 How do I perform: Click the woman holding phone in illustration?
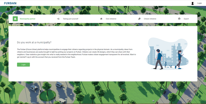tap(179, 60)
